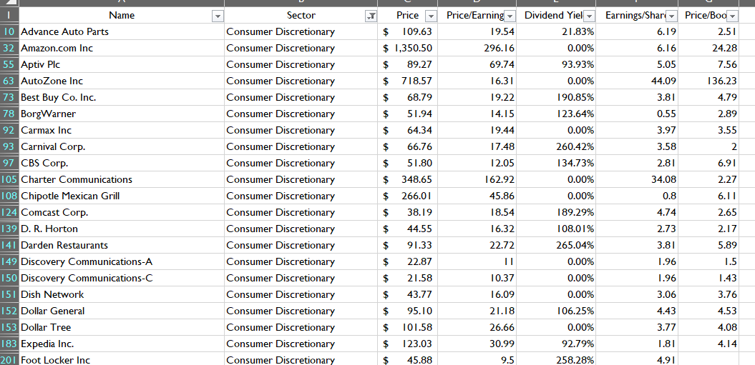This screenshot has width=755, height=365.
Task: Open the Name column filter dropdown
Action: (x=218, y=16)
